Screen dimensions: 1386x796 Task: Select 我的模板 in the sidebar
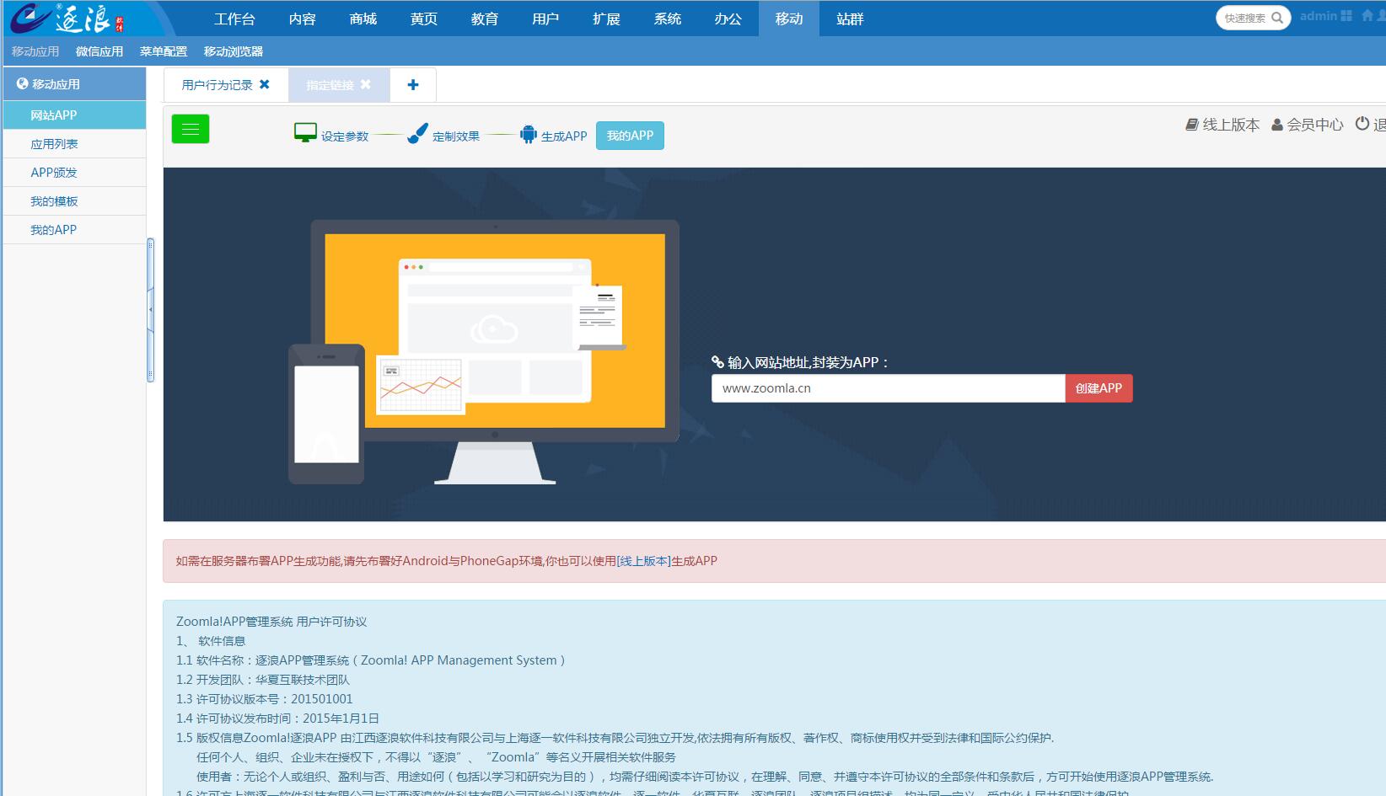[x=74, y=201]
